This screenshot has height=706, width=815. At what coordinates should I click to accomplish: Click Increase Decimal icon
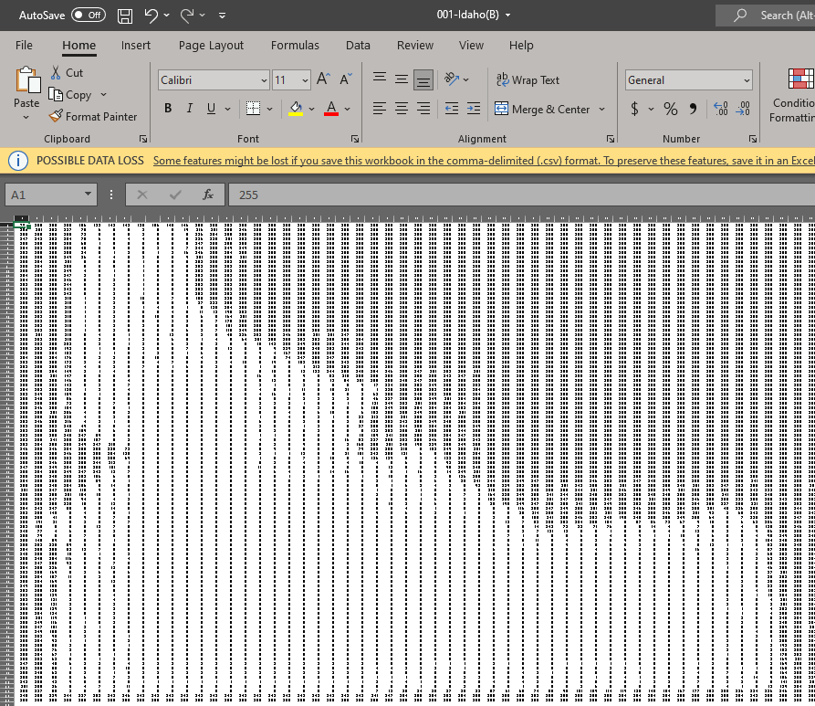point(721,109)
